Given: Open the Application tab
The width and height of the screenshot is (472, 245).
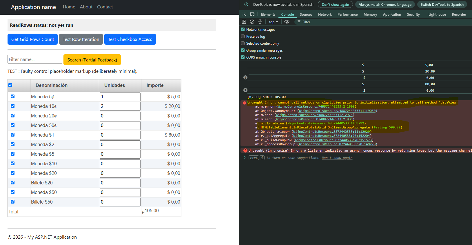Looking at the screenshot, I should [x=392, y=14].
